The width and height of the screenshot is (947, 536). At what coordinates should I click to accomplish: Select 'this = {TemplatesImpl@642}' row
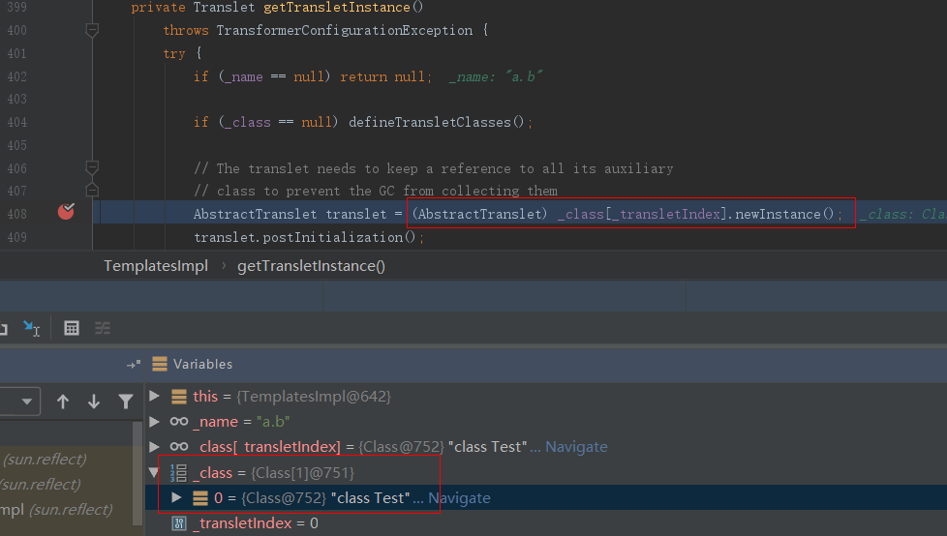[x=545, y=397]
